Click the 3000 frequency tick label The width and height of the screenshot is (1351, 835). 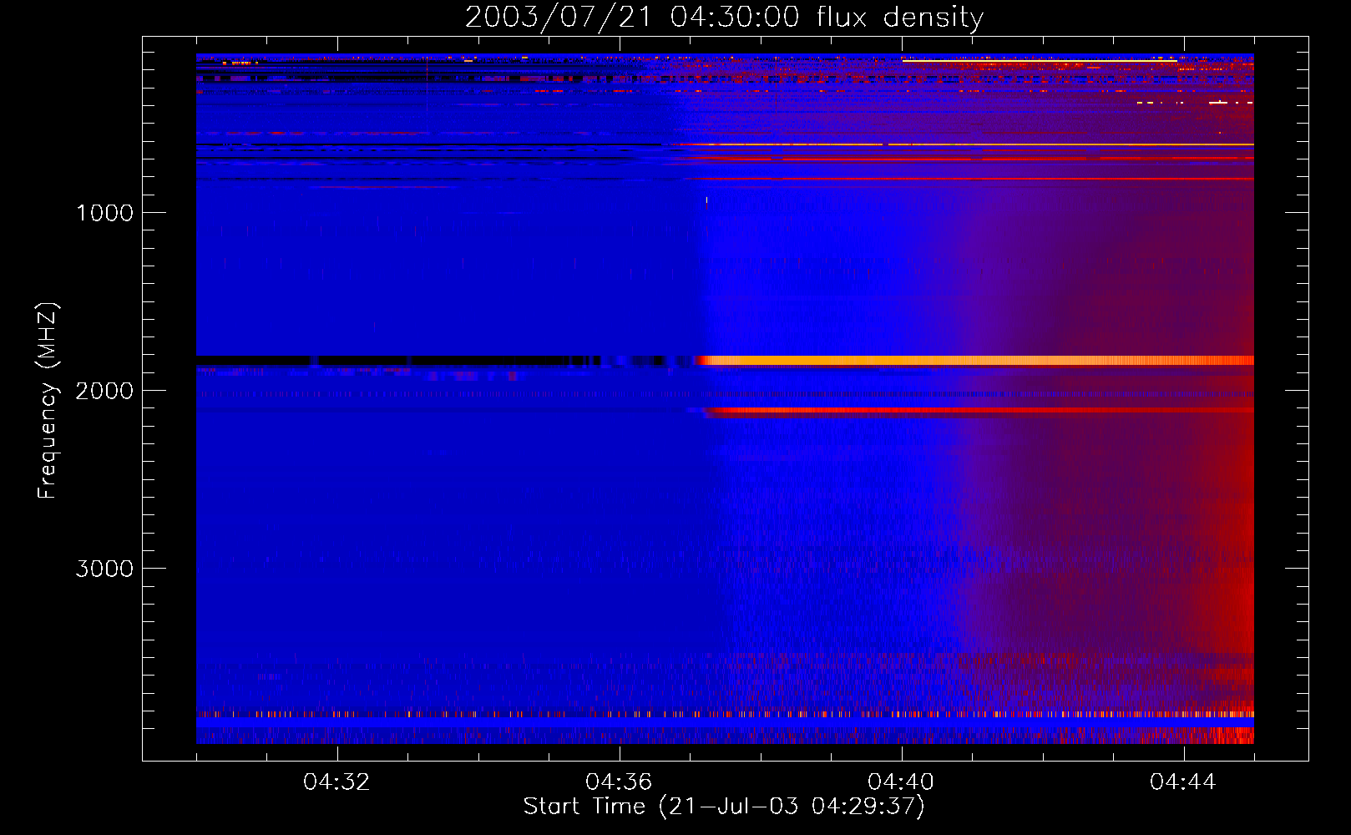[x=104, y=569]
